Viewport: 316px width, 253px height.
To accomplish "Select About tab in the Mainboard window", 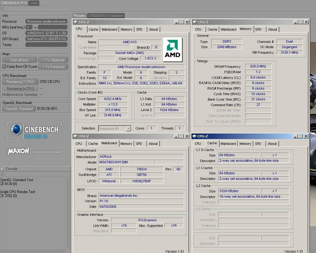I will [x=153, y=143].
